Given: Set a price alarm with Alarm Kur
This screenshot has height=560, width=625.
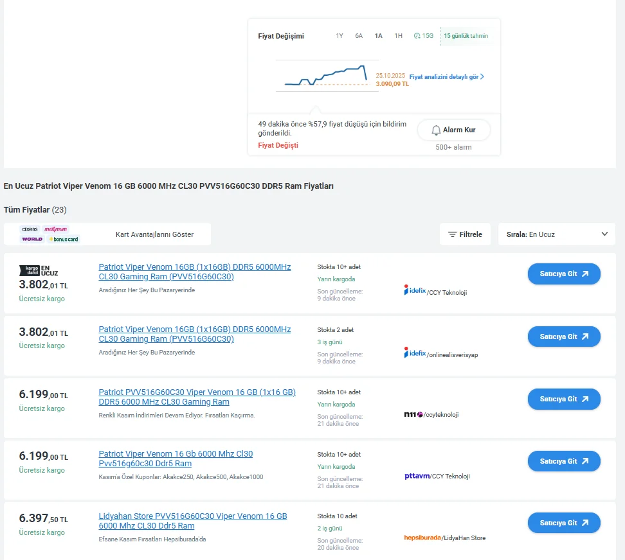Looking at the screenshot, I should click(x=453, y=130).
